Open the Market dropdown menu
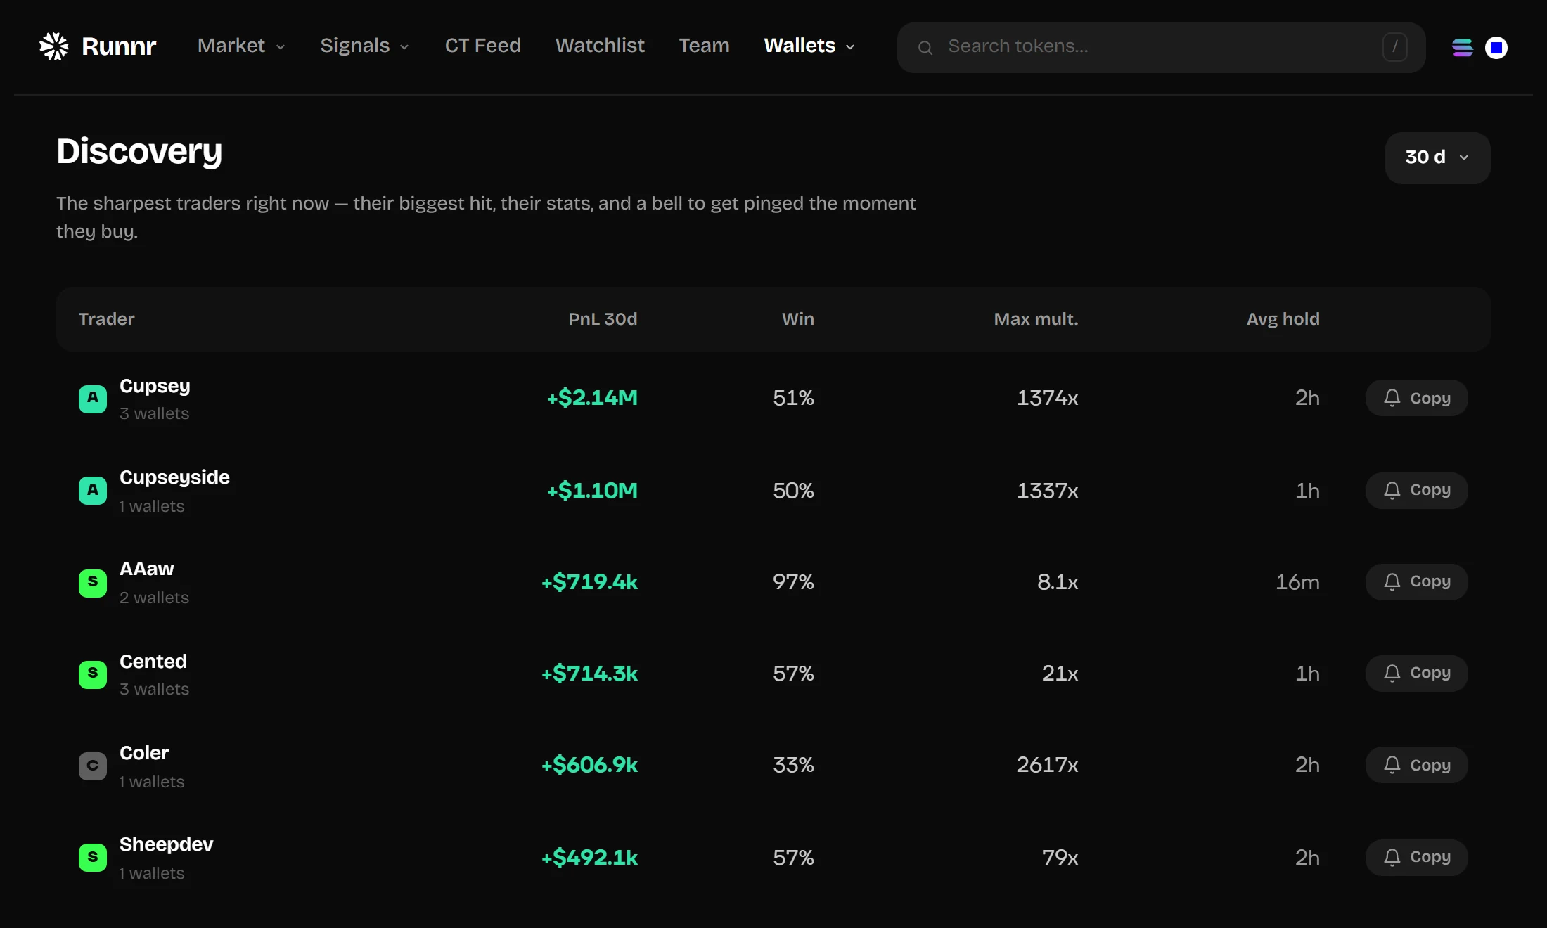The height and width of the screenshot is (928, 1547). (x=241, y=46)
